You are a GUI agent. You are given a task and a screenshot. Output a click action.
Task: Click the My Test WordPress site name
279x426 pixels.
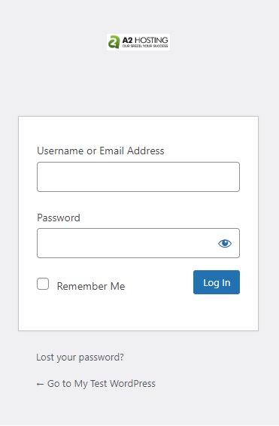pos(115,384)
